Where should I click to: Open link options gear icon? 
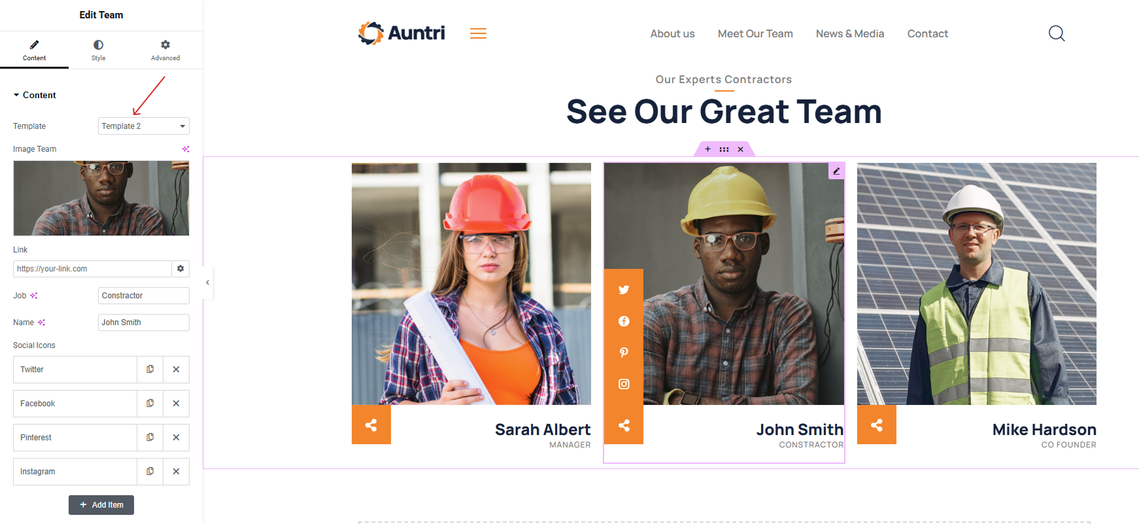[180, 269]
